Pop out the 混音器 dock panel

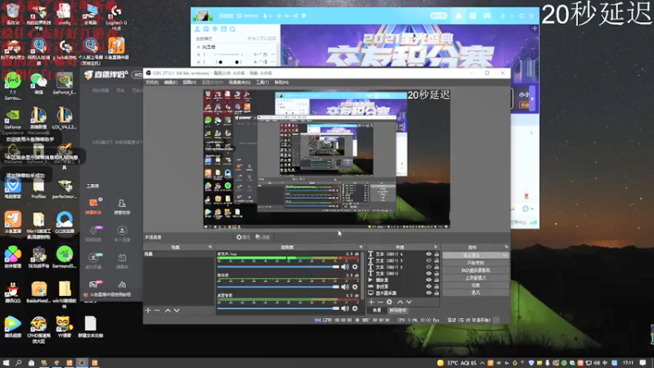point(361,247)
